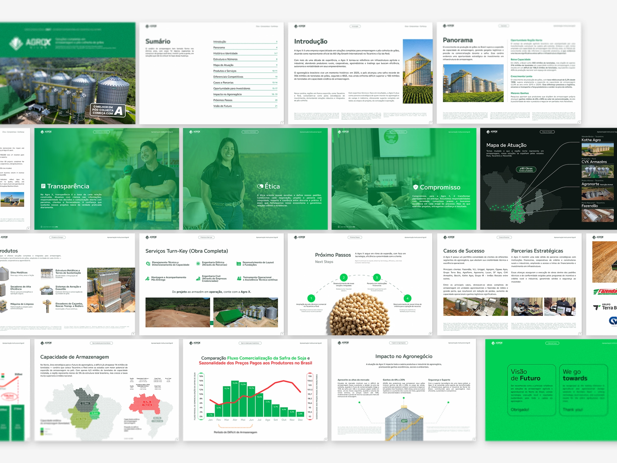617x463 pixels.
Task: Click step 2 circle on Próximo Passos
Action: [343, 277]
